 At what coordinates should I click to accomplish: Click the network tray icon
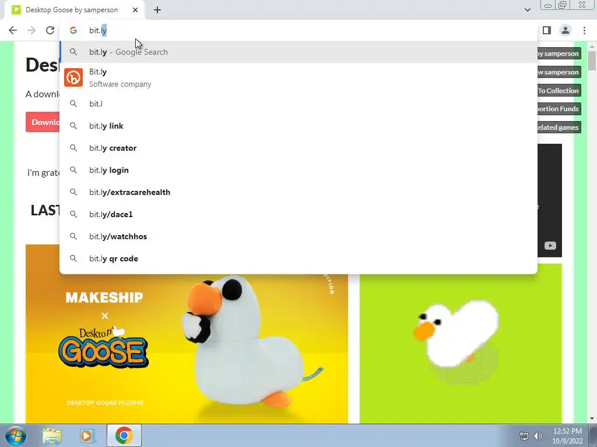tap(524, 436)
